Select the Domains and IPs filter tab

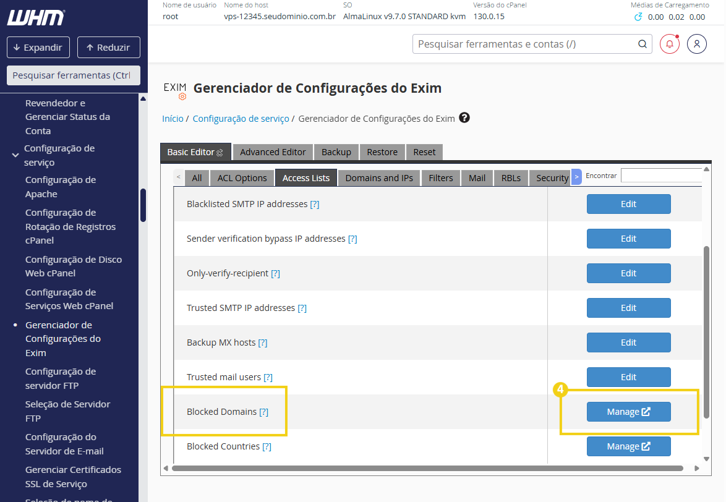click(378, 177)
